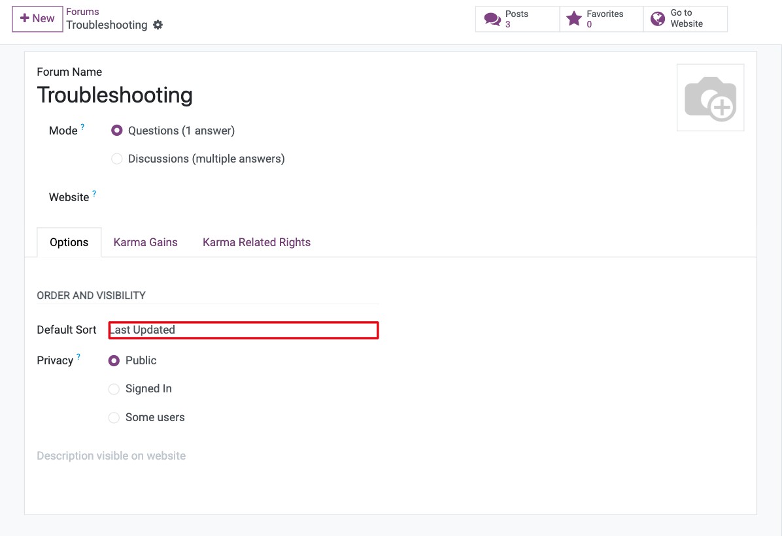Click the Go to Website globe icon
This screenshot has height=536, width=782.
coord(658,19)
